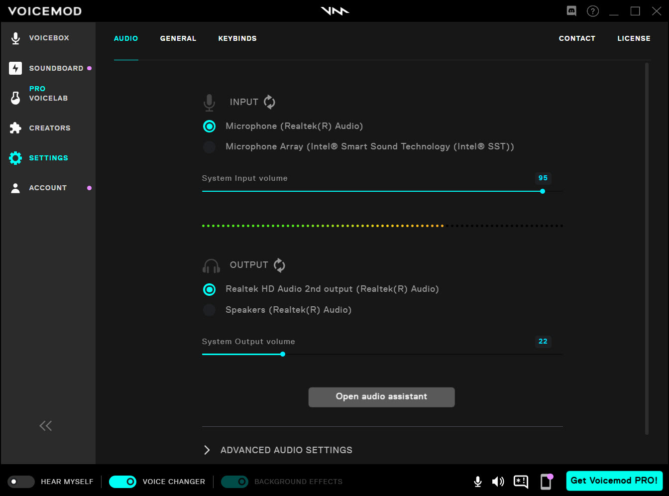
Task: Click the help question mark icon
Action: (x=592, y=11)
